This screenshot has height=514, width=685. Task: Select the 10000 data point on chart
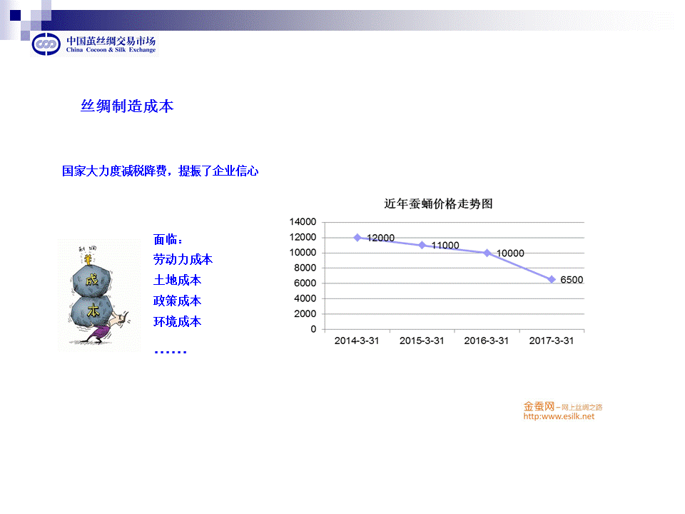point(487,253)
